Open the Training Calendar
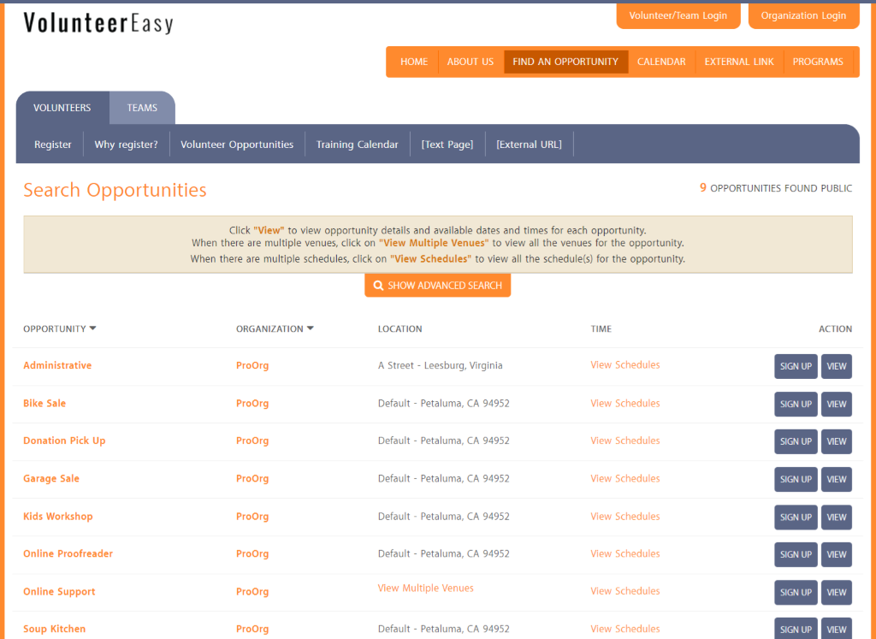The image size is (876, 639). [x=357, y=145]
